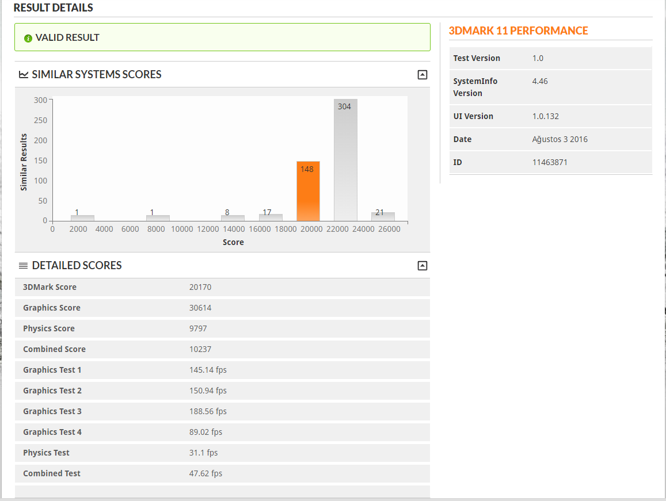Viewport: 666px width, 501px height.
Task: Select Graphics Test 1 value 145.14 fps
Action: click(x=208, y=370)
